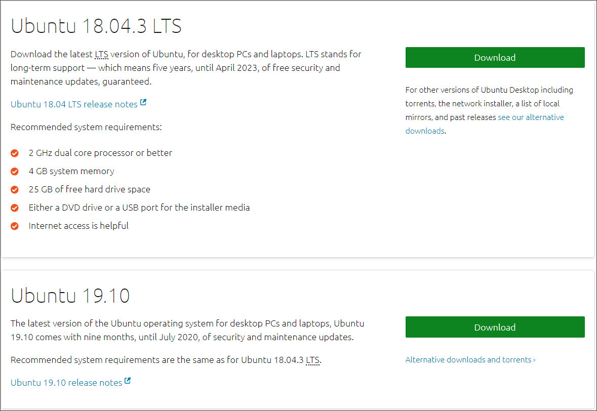
Task: Click the checkmark beside the processor requirement
Action: (x=14, y=153)
